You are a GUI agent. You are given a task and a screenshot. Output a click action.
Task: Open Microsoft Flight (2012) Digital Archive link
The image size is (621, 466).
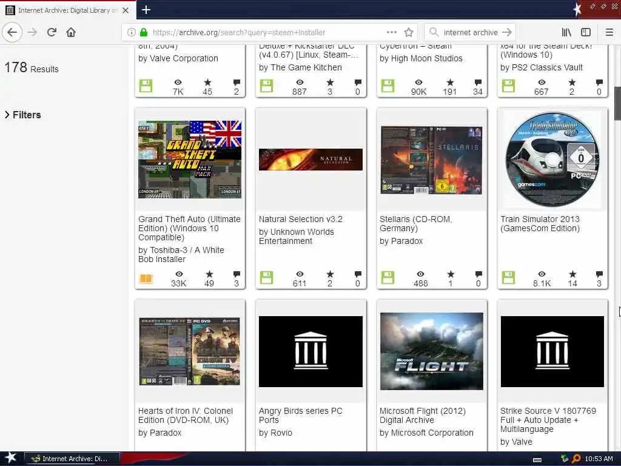pyautogui.click(x=423, y=416)
